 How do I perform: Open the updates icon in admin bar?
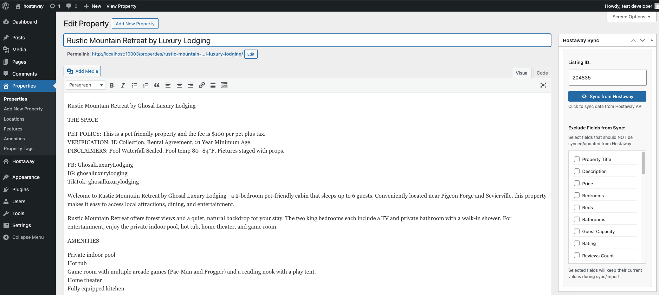[55, 6]
